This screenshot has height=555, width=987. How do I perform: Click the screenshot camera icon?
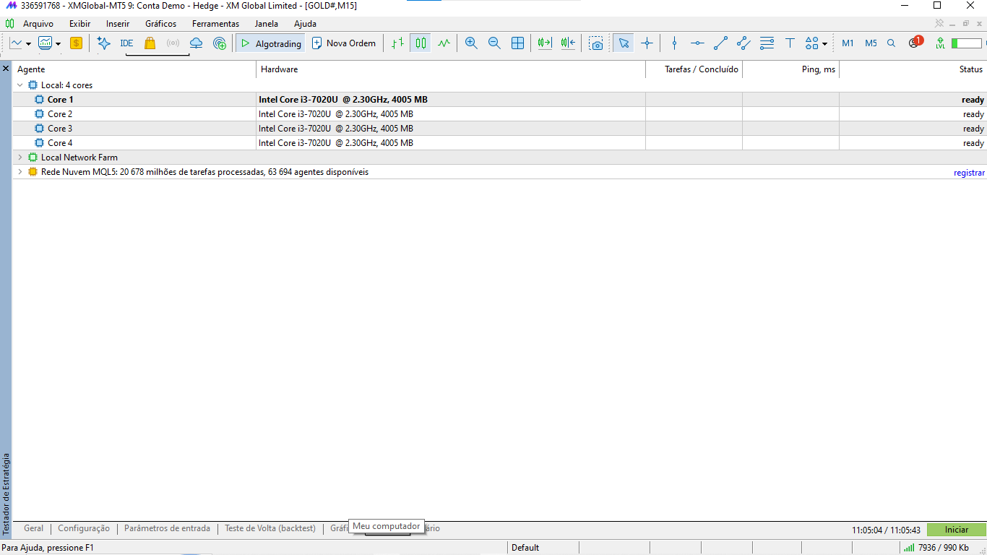pyautogui.click(x=595, y=43)
